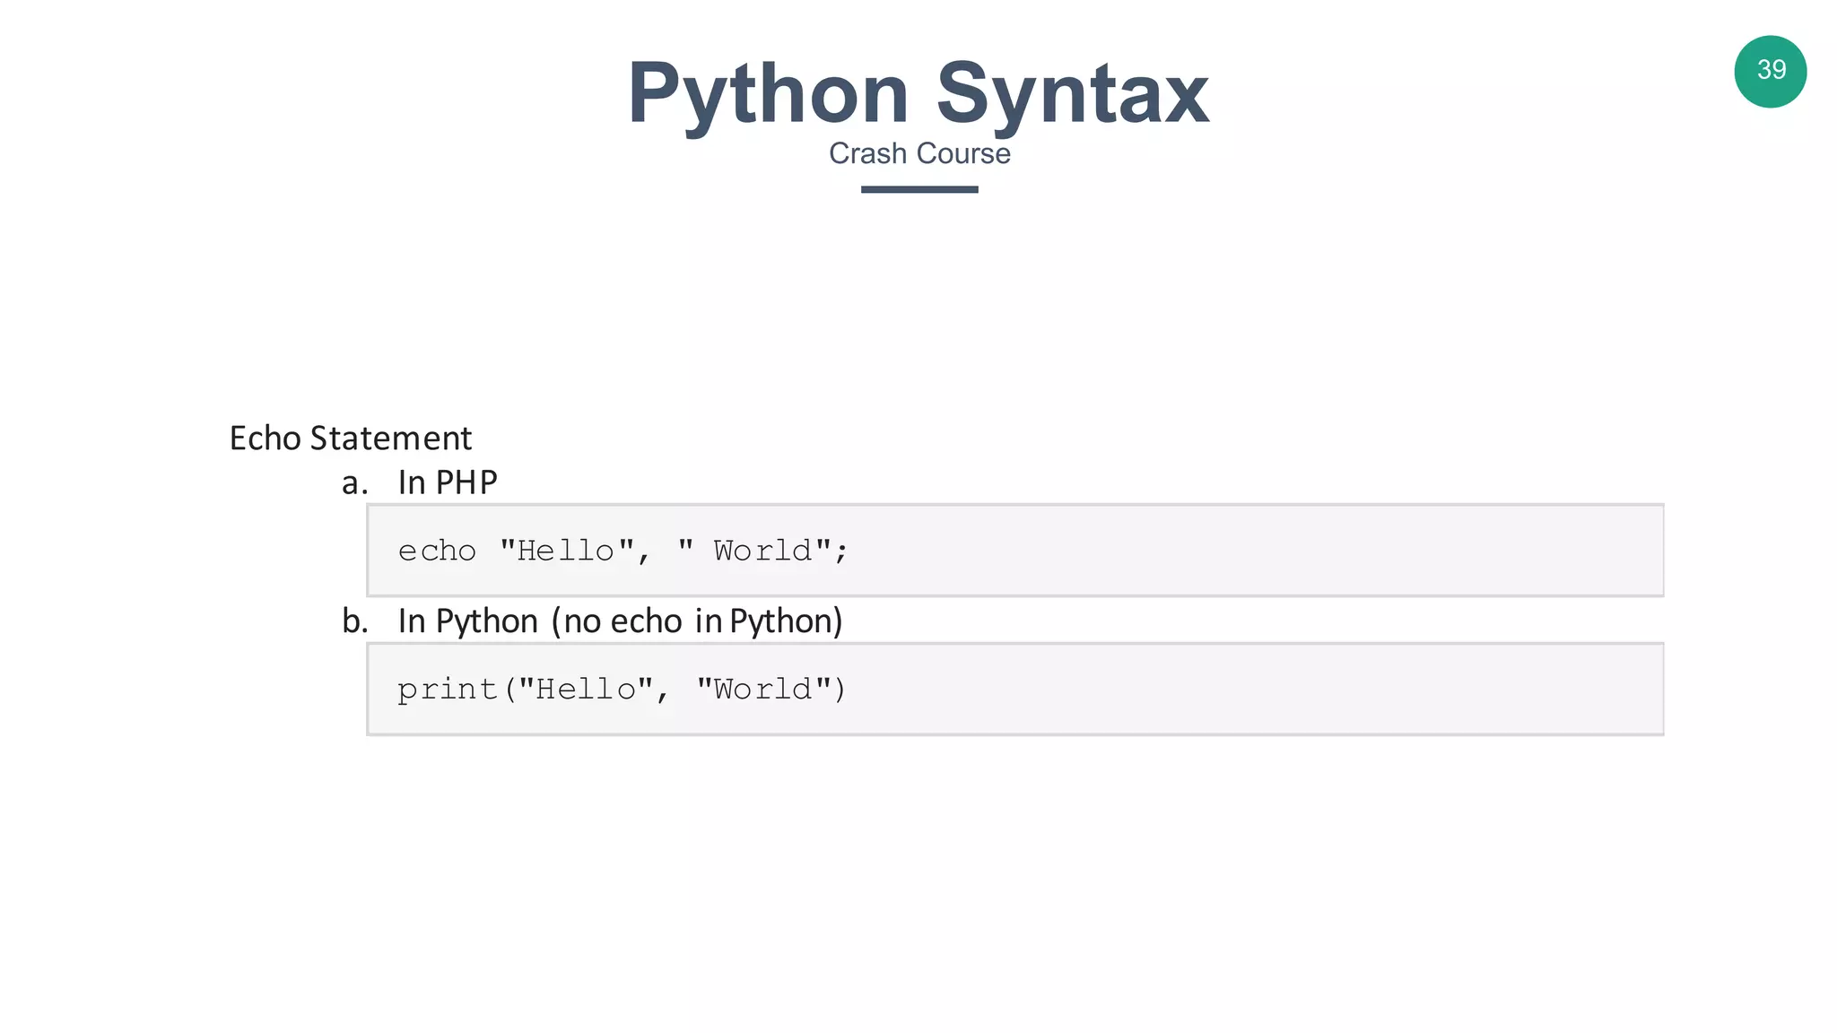Click the "Echo Statement" heading
Image resolution: width=1837 pixels, height=1033 pixels.
pyautogui.click(x=351, y=438)
